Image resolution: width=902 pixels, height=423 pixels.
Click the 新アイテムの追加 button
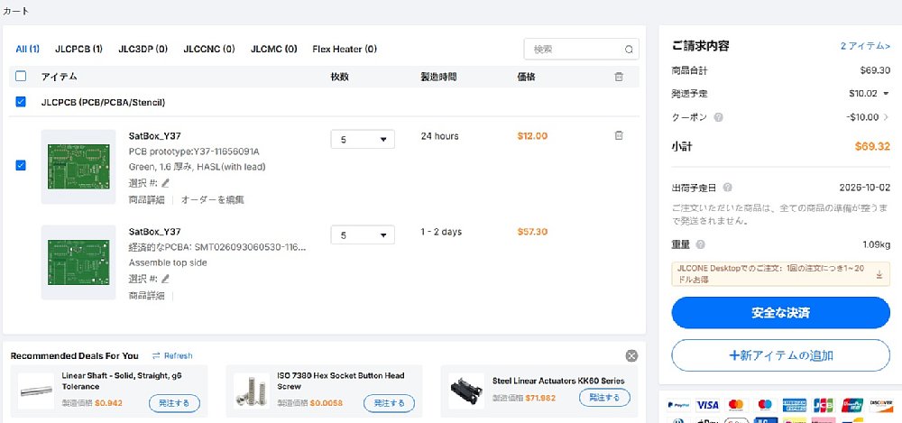click(780, 355)
